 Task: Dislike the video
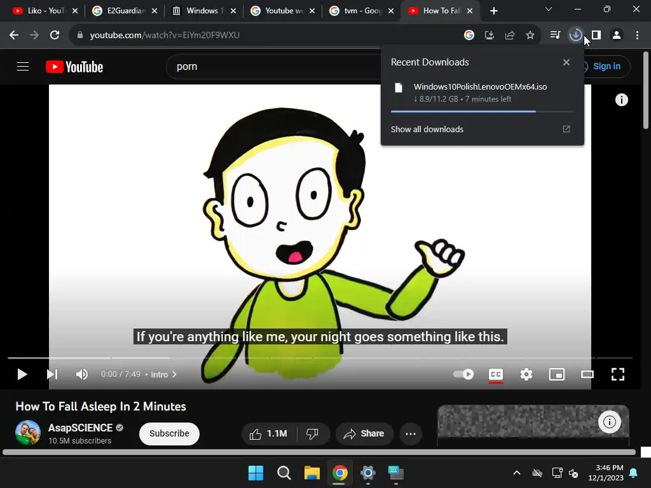click(313, 433)
